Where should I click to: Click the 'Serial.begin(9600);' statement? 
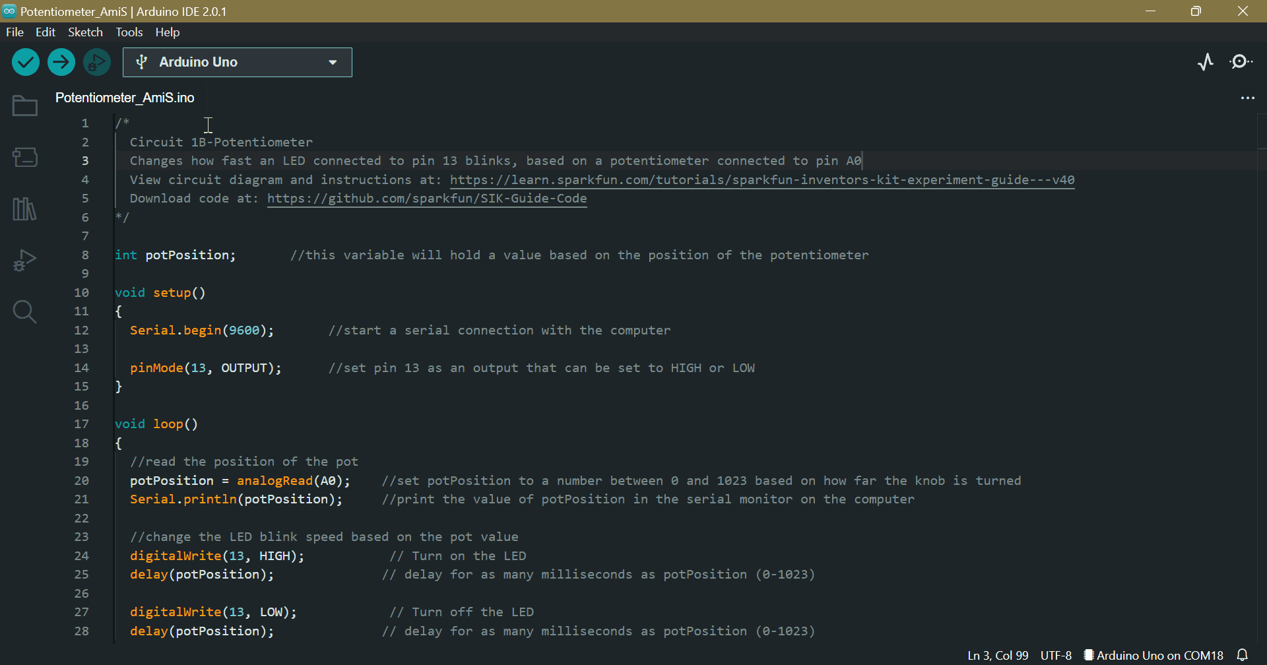pyautogui.click(x=202, y=331)
